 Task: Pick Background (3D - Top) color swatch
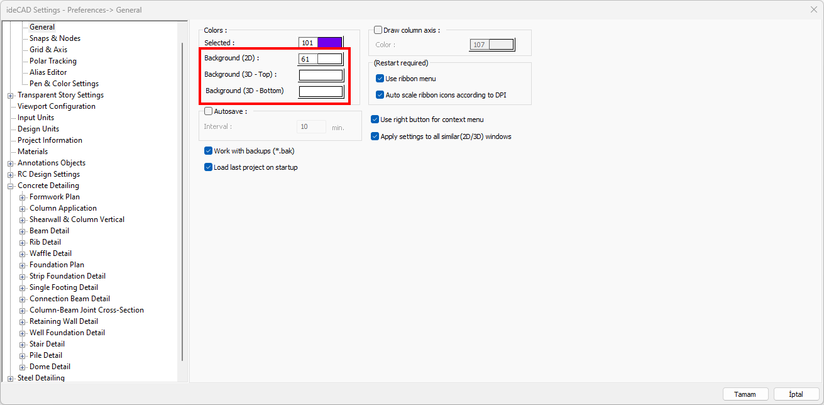pos(321,75)
